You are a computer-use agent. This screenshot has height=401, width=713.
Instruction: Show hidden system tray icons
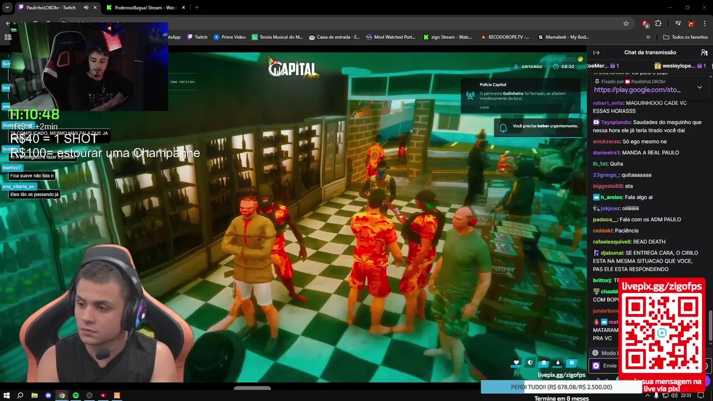(x=647, y=395)
